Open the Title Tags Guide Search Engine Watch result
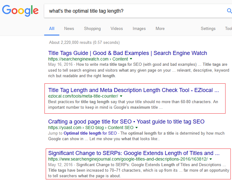232x180 pixels. pos(128,53)
